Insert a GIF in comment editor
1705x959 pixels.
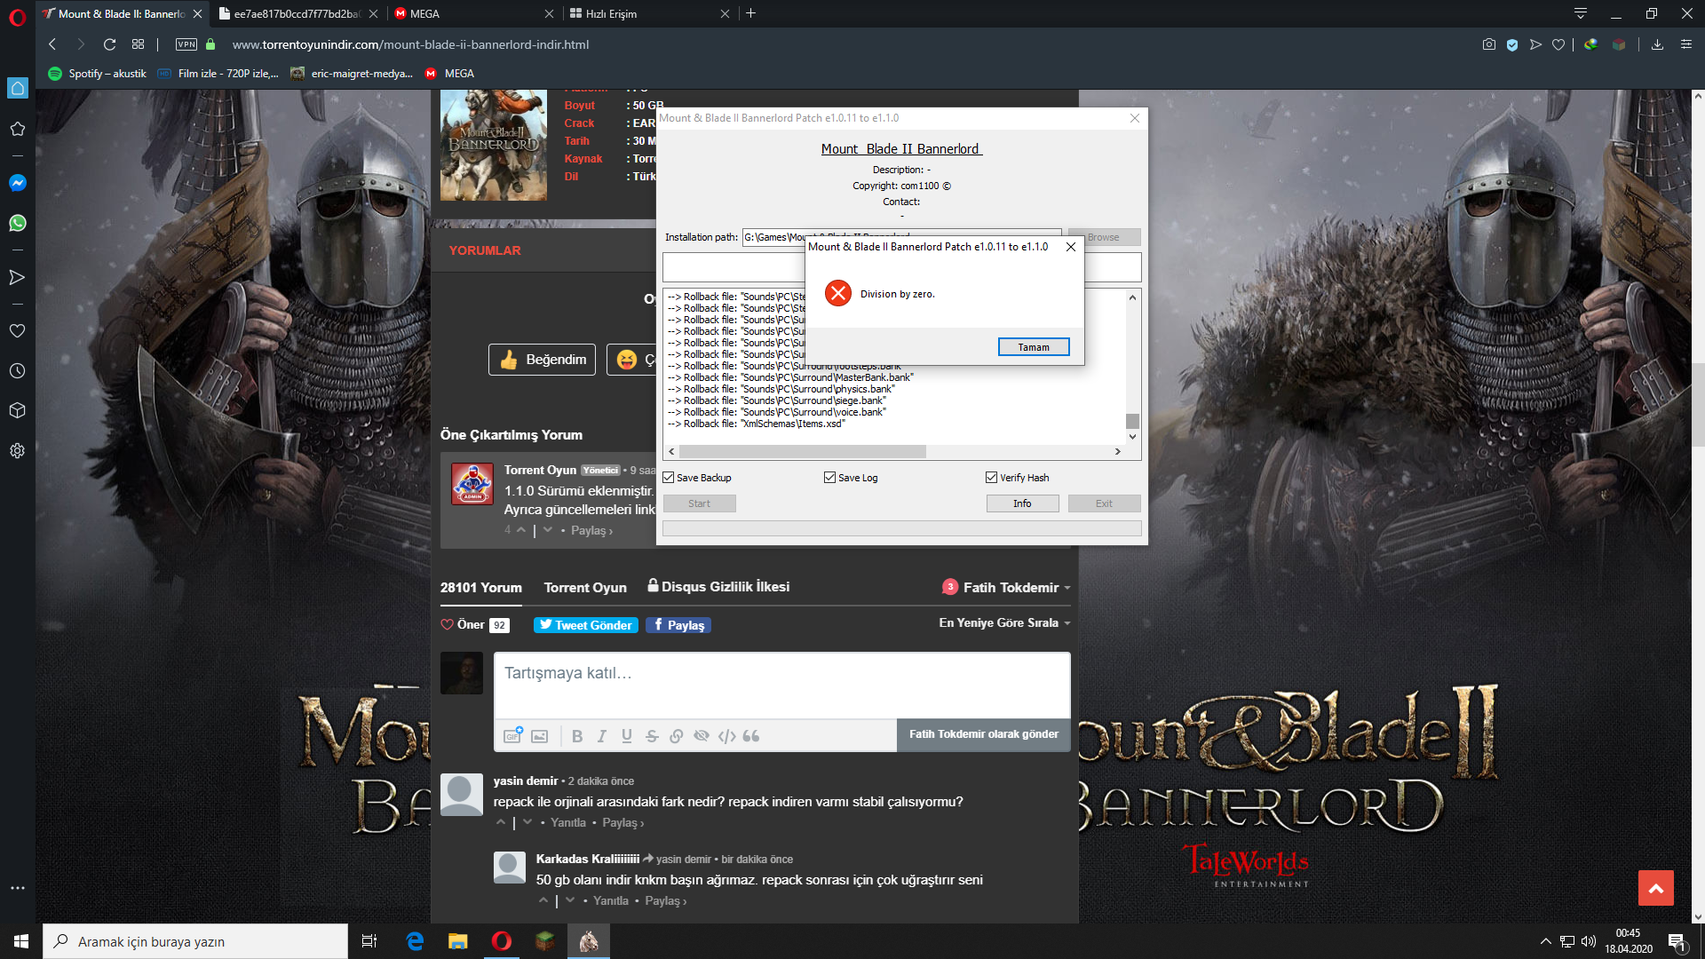(x=513, y=735)
